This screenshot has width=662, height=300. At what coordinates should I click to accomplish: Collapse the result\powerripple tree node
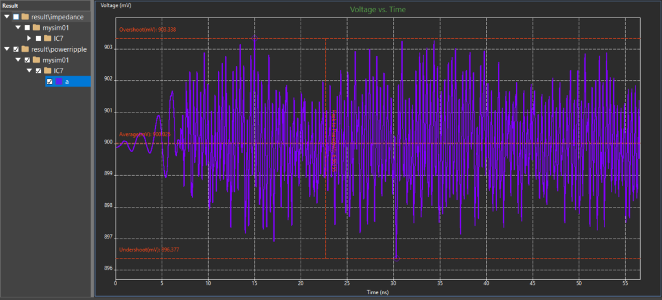[x=6, y=49]
